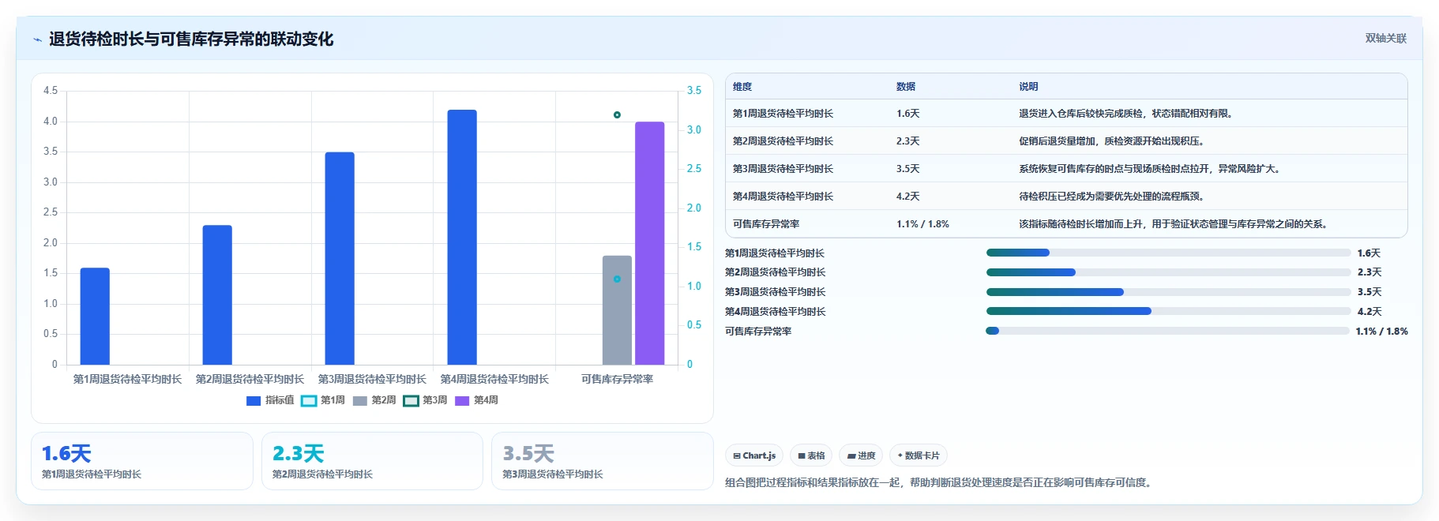Click the icon in the 表格 tag
This screenshot has height=521, width=1439.
tap(802, 456)
